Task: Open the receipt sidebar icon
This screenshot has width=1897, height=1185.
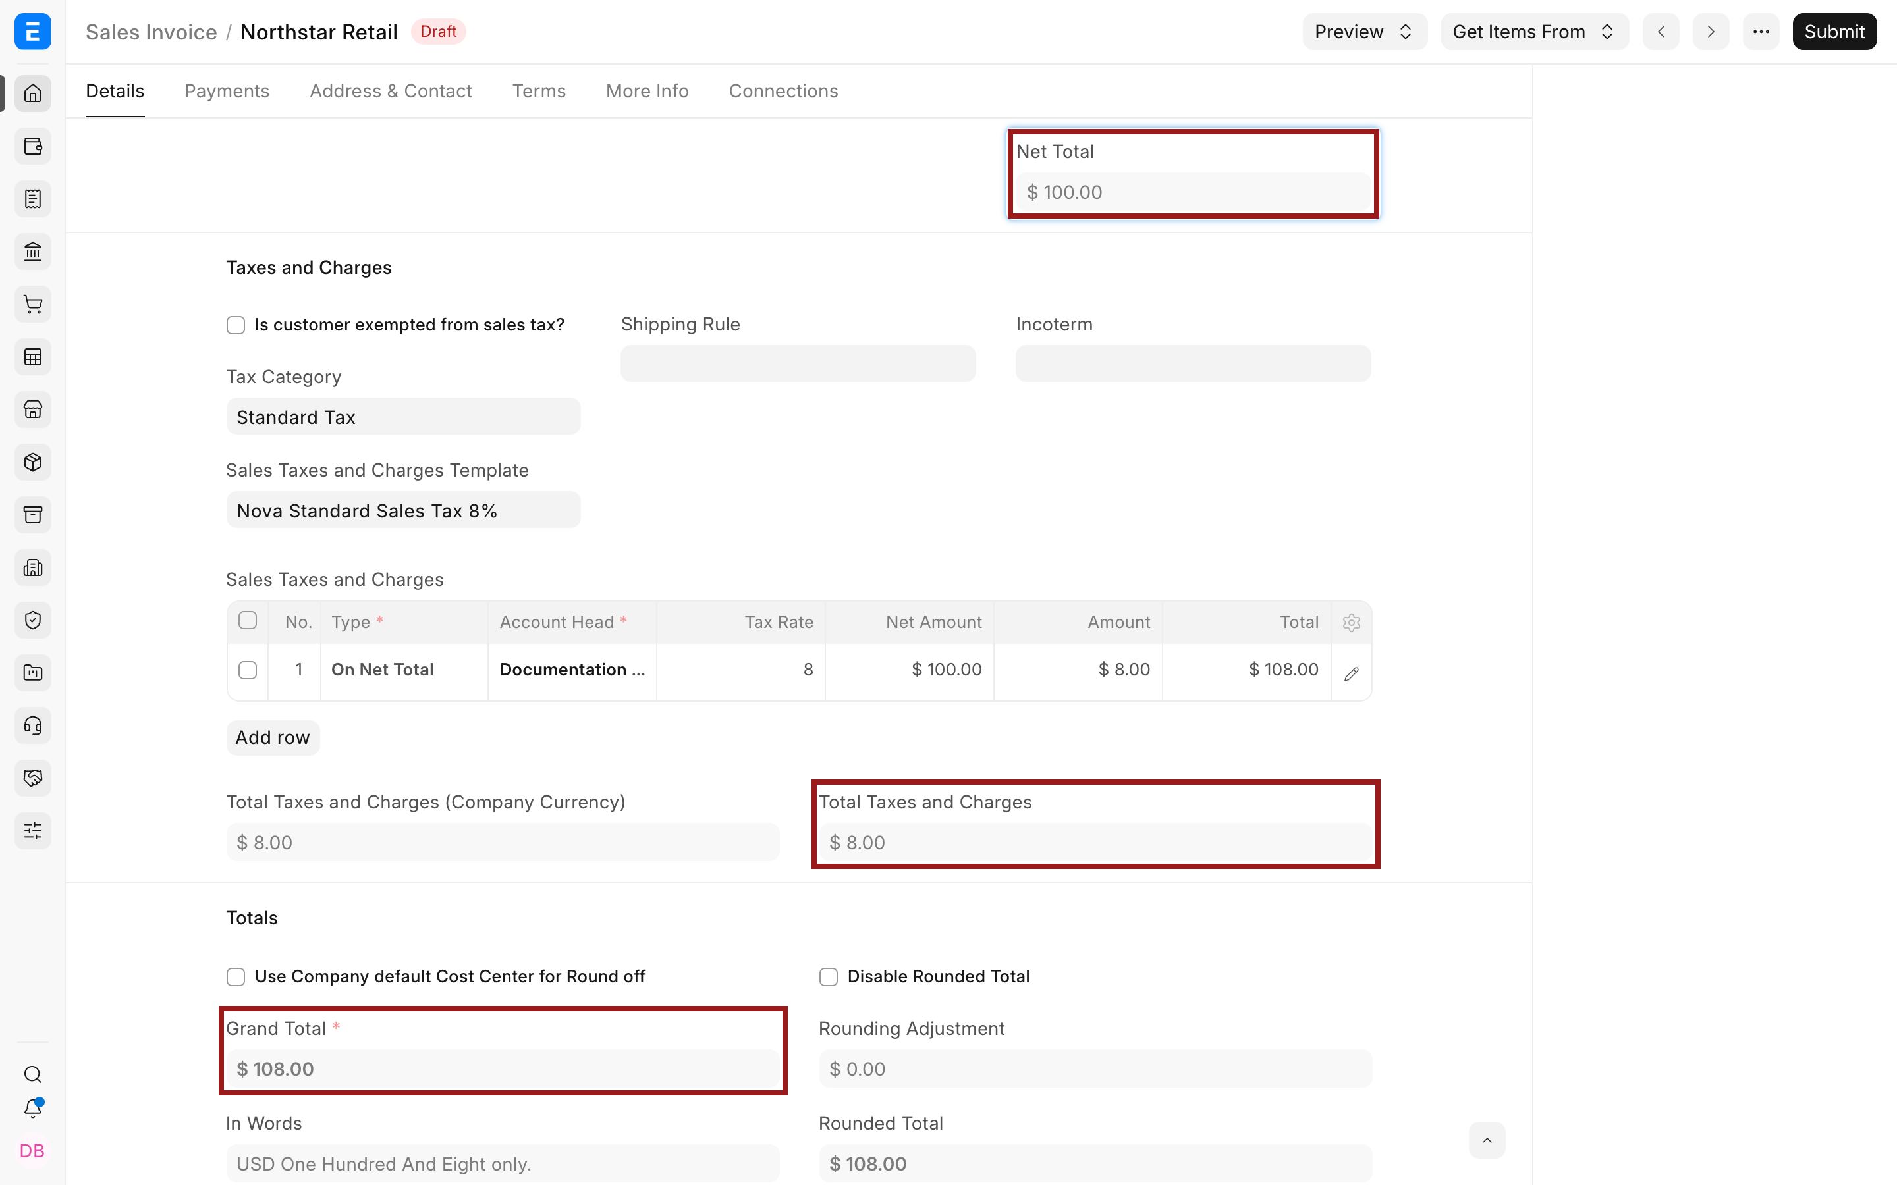Action: click(x=33, y=199)
